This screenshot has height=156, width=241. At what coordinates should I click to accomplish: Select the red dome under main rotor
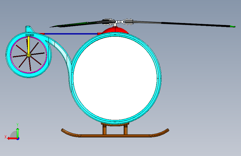coord(115,30)
